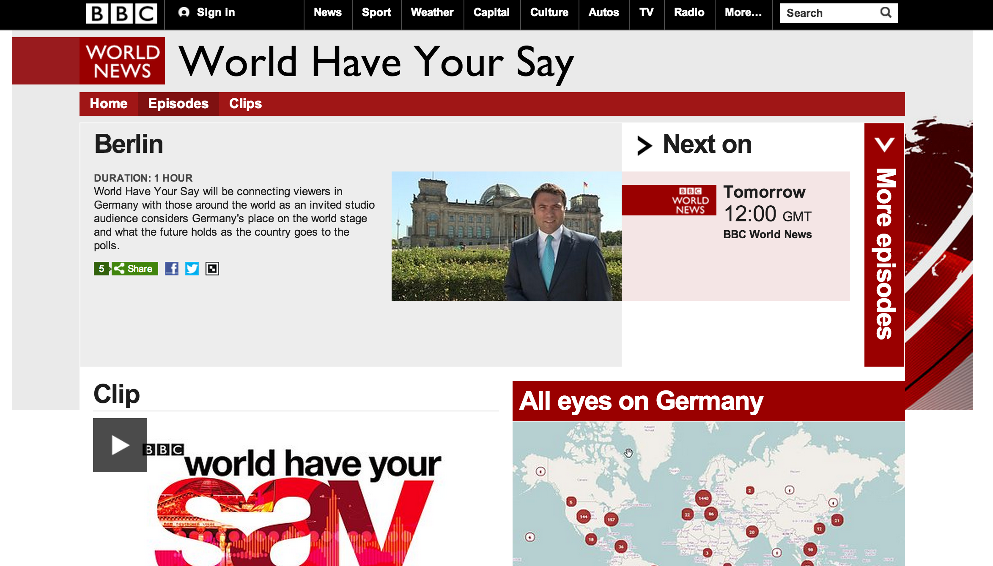Image resolution: width=993 pixels, height=566 pixels.
Task: Open the Berlin Reichstag presenter image
Action: click(507, 236)
